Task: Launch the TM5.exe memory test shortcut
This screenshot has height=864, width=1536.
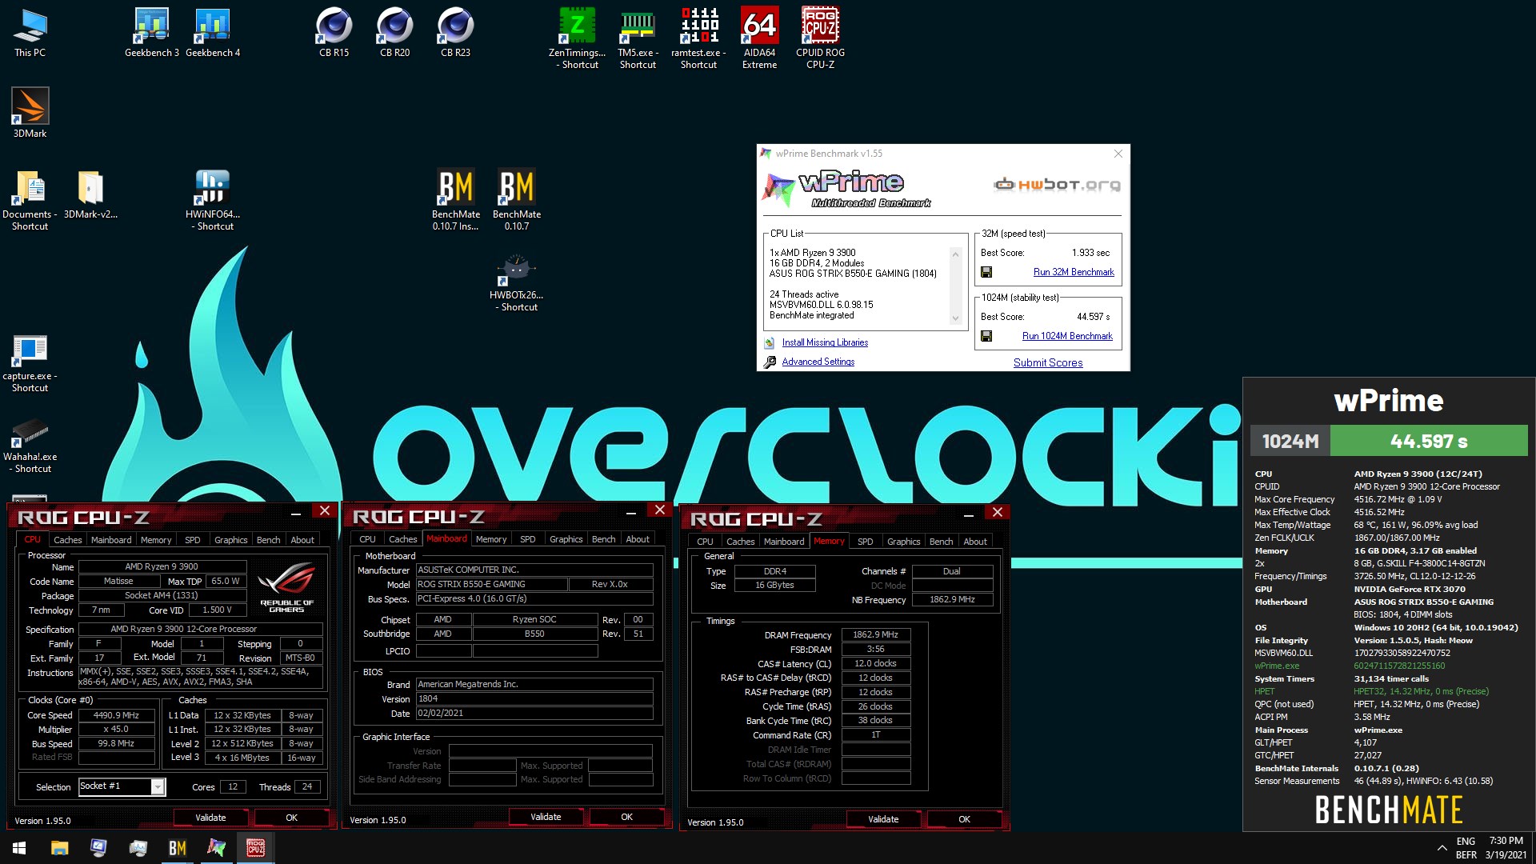Action: [x=638, y=38]
